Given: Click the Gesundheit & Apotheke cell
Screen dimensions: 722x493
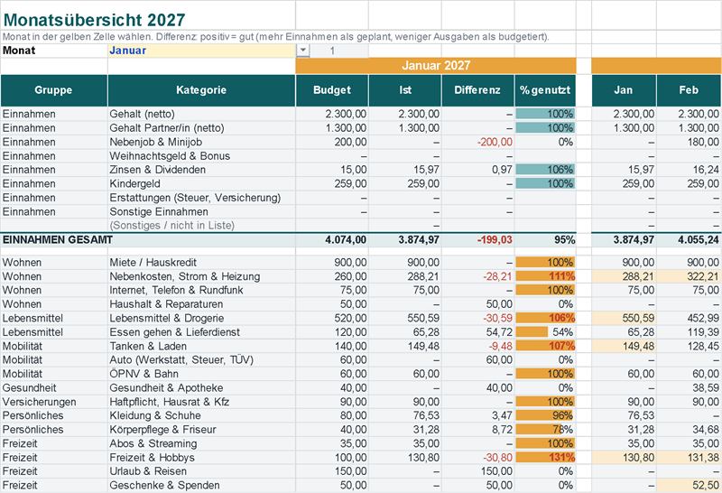Looking at the screenshot, I should click(201, 388).
